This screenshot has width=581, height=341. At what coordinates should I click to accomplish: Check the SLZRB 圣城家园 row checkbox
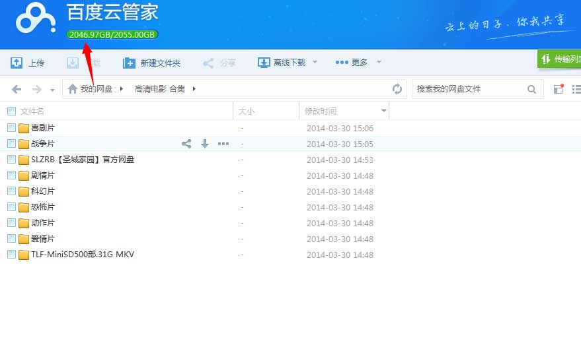point(11,160)
